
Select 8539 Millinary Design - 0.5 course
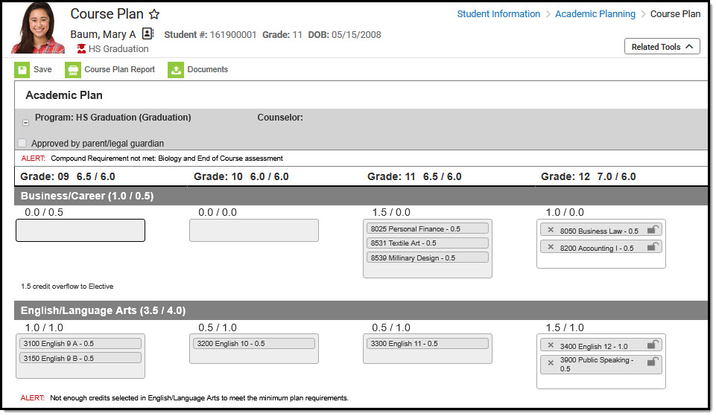coord(428,257)
